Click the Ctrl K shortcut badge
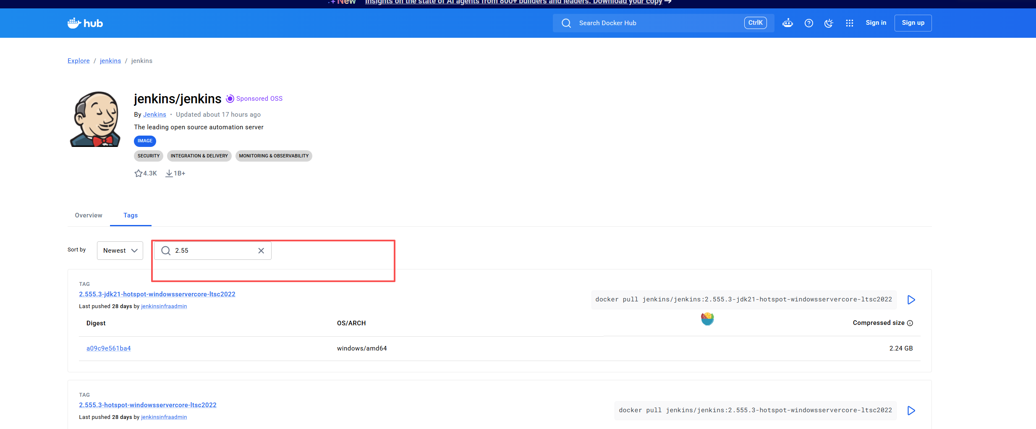Viewport: 1036px width, 429px height. pos(756,23)
